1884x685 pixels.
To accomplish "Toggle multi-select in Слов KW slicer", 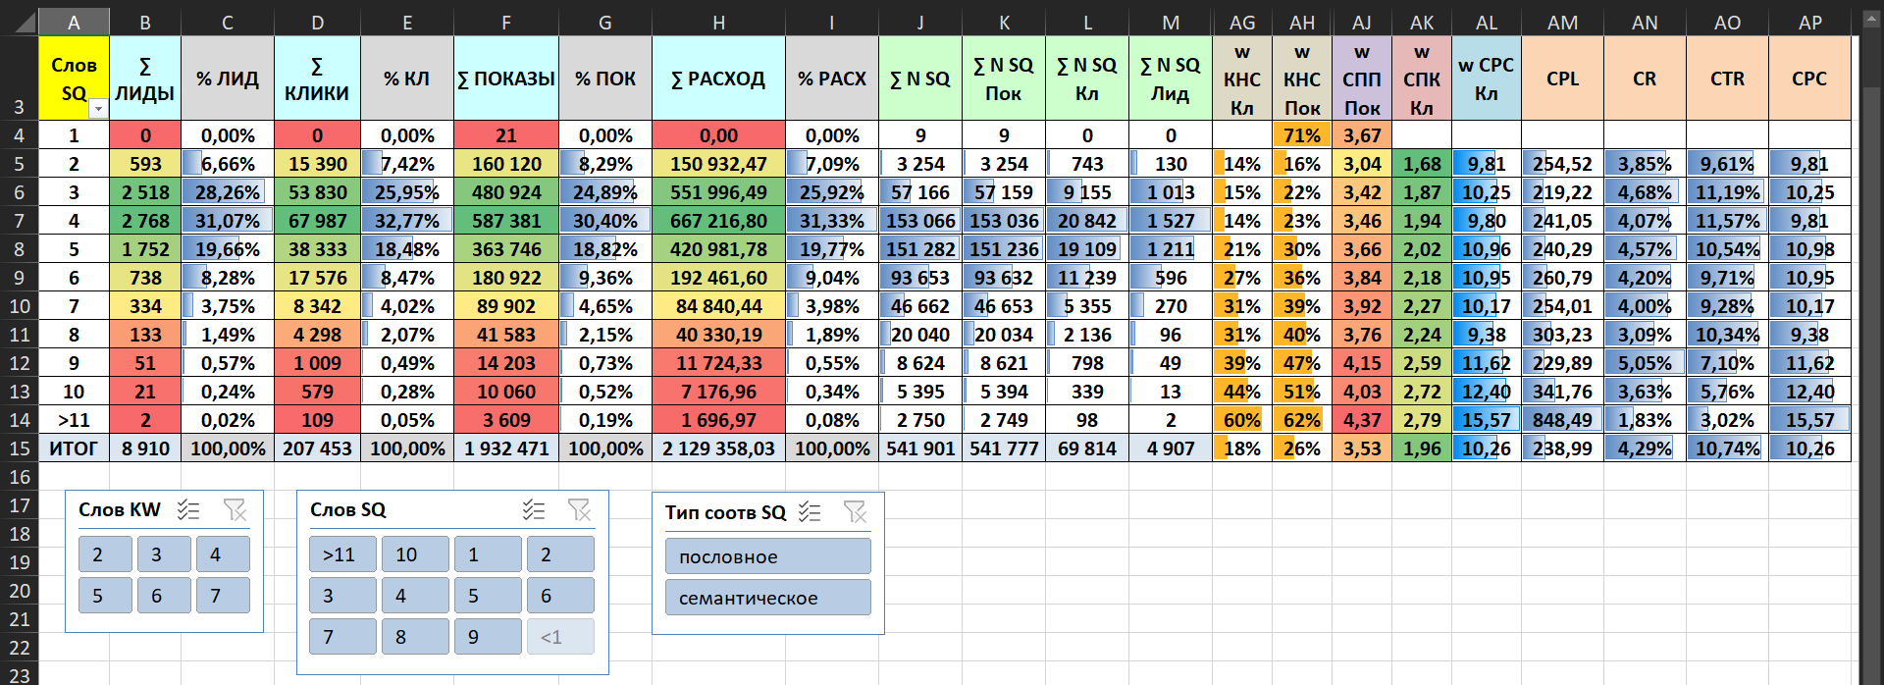I will tap(187, 510).
